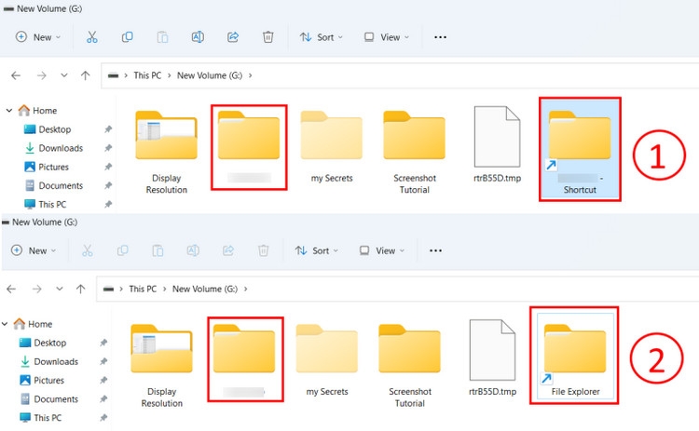Select rtrB55D.tmp file in the bottom window
Screen dimensions: 699x431
493,358
